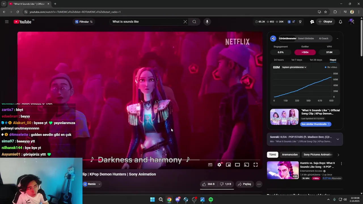Go to YouTube home via the logo
This screenshot has width=363, height=204.
pos(22,22)
